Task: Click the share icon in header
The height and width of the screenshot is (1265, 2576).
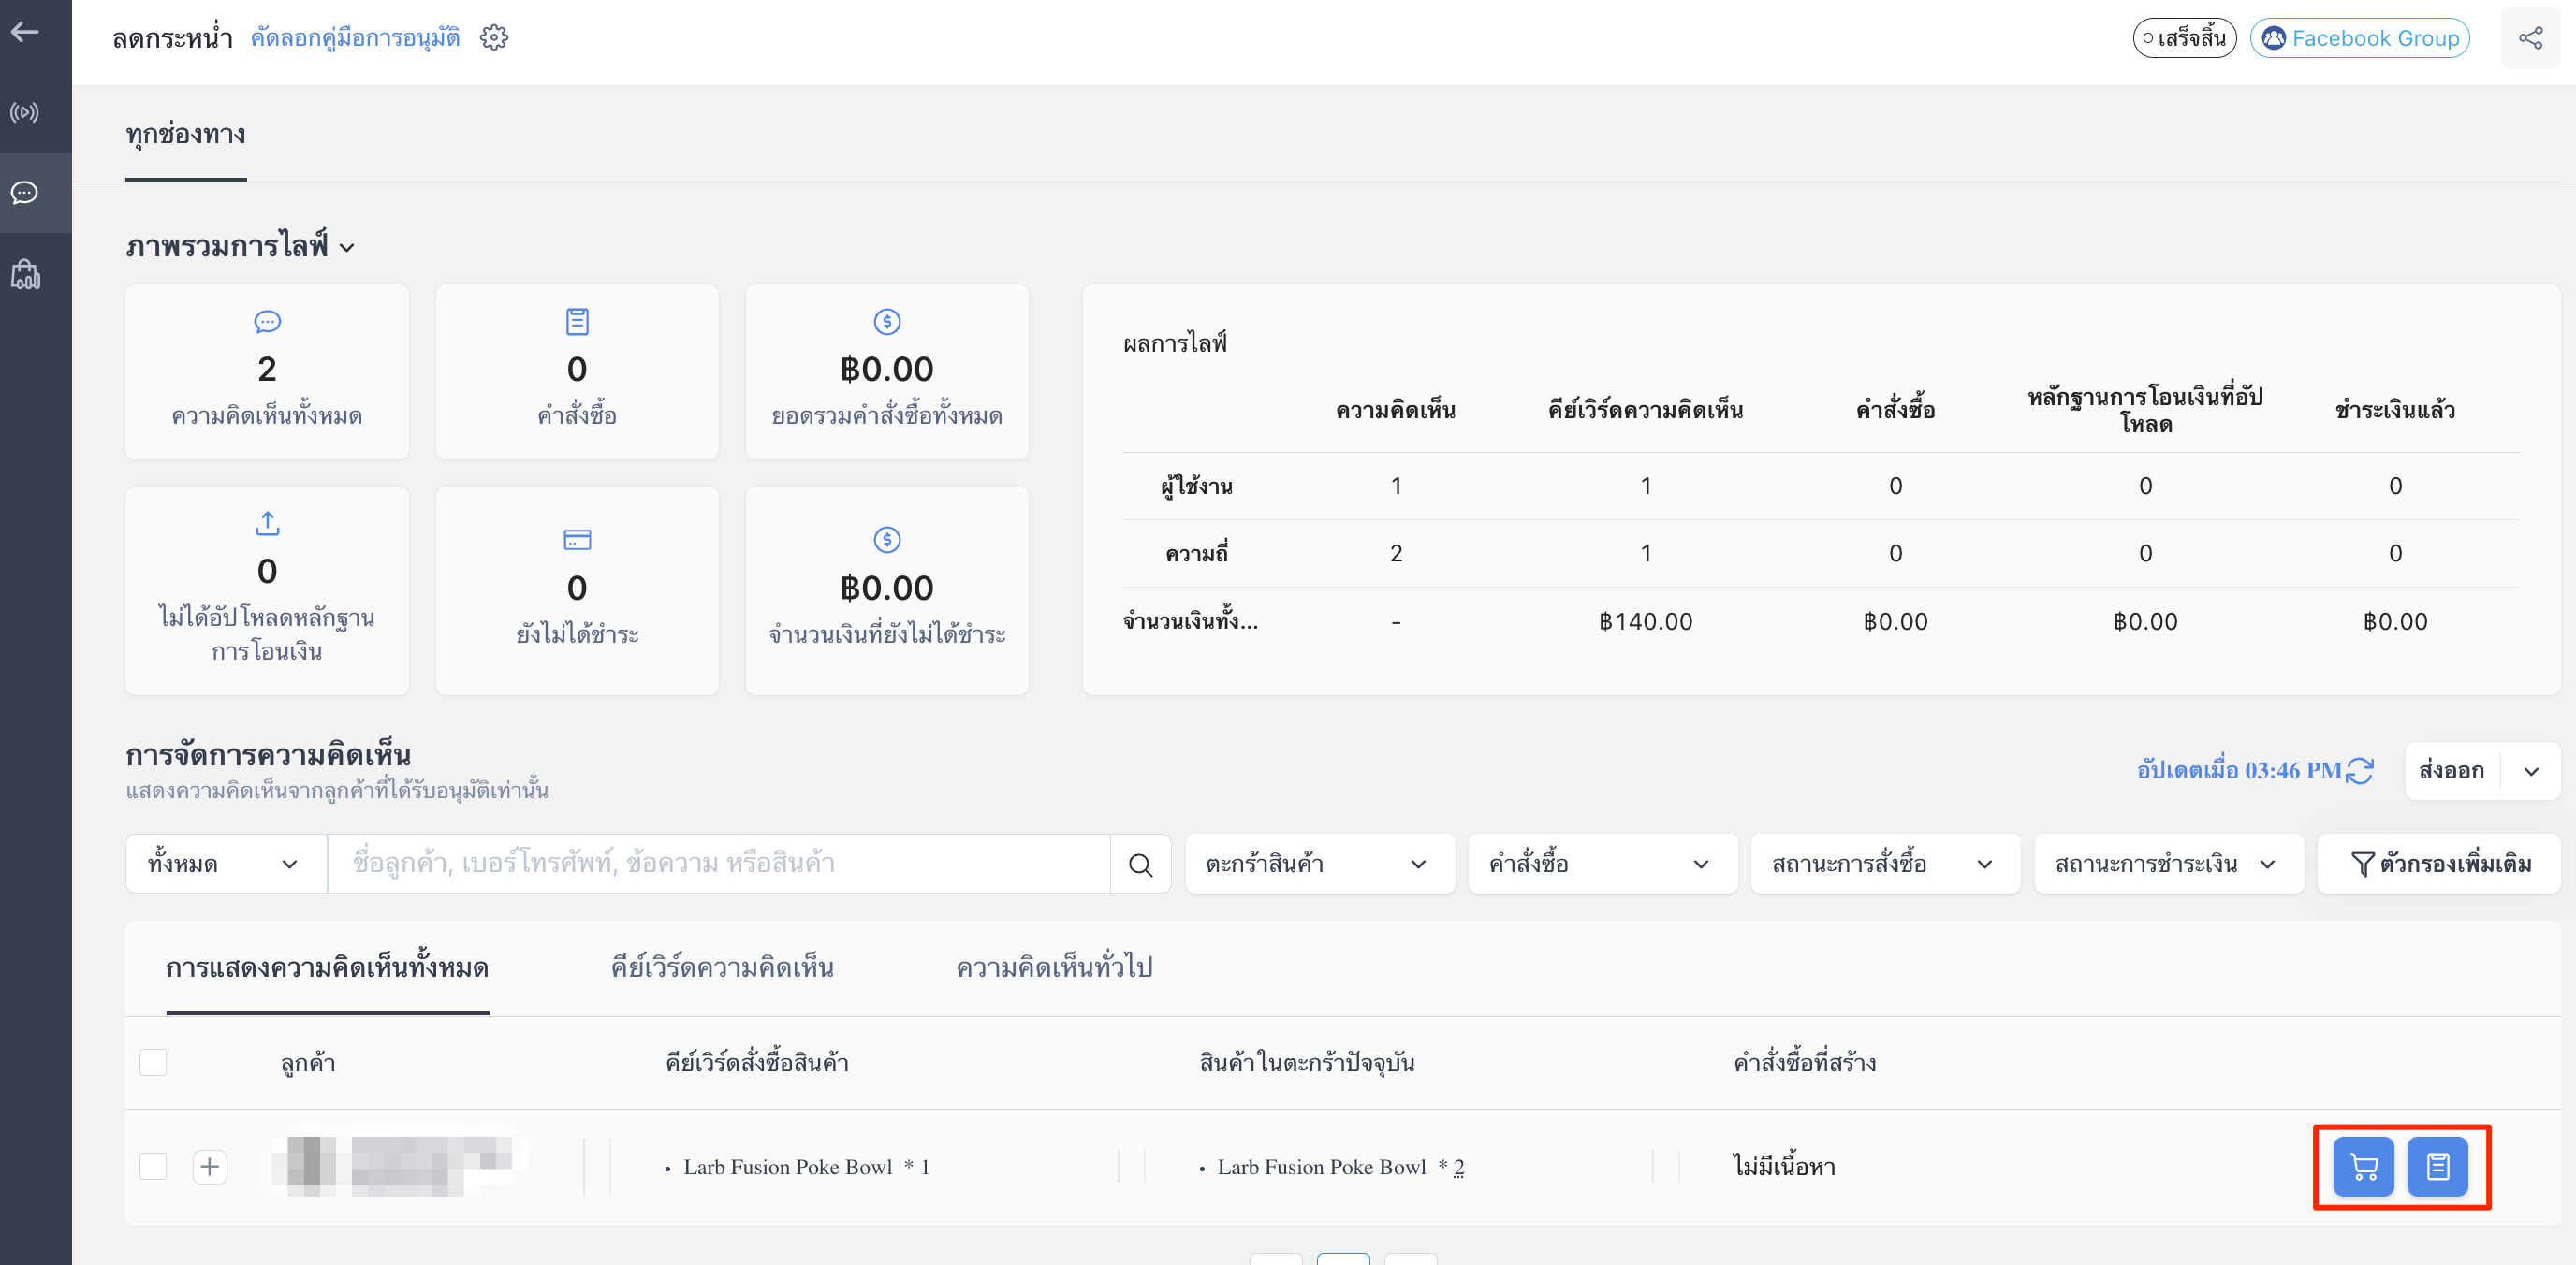Action: [2530, 38]
